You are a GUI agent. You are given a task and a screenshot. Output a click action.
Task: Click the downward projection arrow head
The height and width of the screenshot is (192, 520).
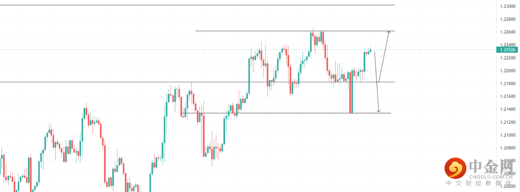pyautogui.click(x=378, y=111)
